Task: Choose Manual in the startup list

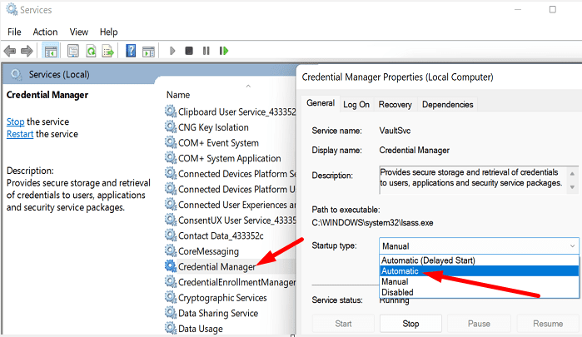Action: 479,282
